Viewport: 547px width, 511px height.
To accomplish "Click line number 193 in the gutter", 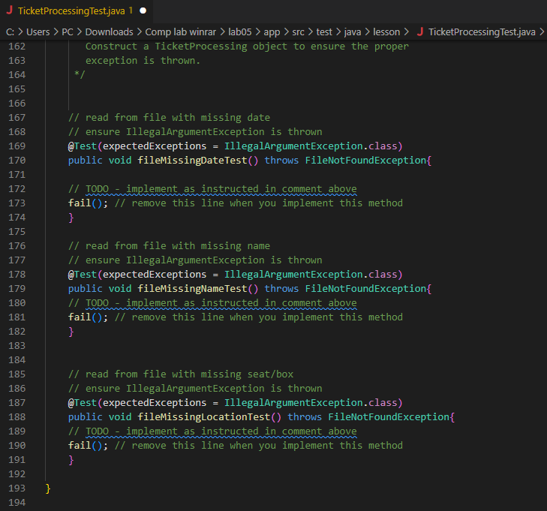I will [17, 488].
